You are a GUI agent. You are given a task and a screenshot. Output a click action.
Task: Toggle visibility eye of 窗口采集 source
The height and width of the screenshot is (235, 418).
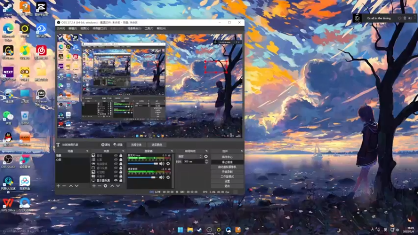(x=115, y=168)
